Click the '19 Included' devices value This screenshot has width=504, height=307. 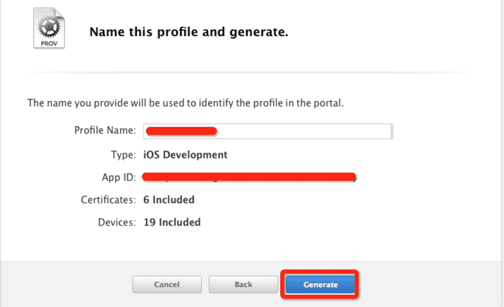pos(171,223)
